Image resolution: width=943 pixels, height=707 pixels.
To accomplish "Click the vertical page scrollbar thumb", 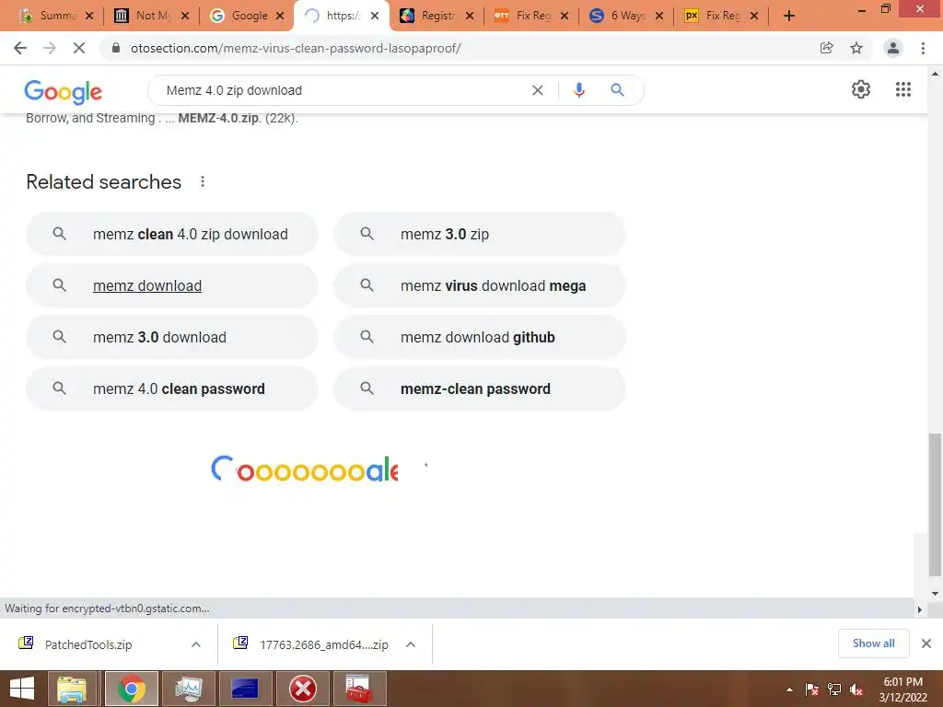I will click(x=935, y=504).
